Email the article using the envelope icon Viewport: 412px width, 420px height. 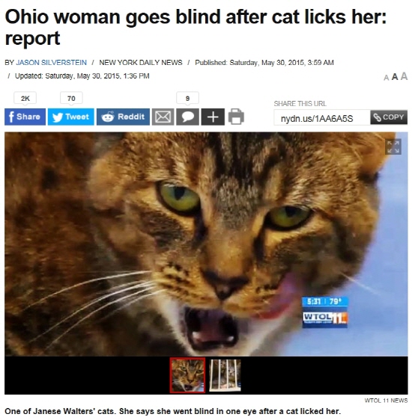(163, 117)
